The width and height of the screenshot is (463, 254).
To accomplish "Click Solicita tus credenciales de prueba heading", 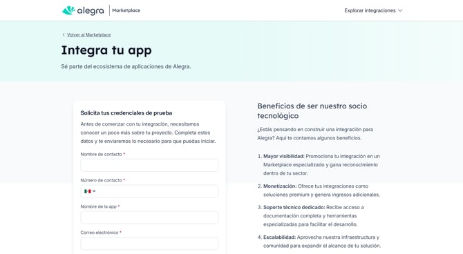I will tap(126, 113).
